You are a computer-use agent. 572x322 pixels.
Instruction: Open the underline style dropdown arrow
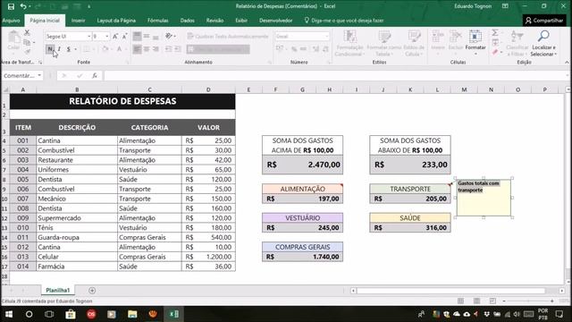75,49
